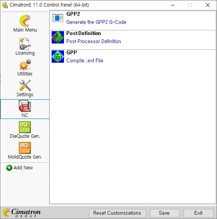The image size is (217, 219).
Task: Open Post Processor Definition link
Action: click(94, 41)
